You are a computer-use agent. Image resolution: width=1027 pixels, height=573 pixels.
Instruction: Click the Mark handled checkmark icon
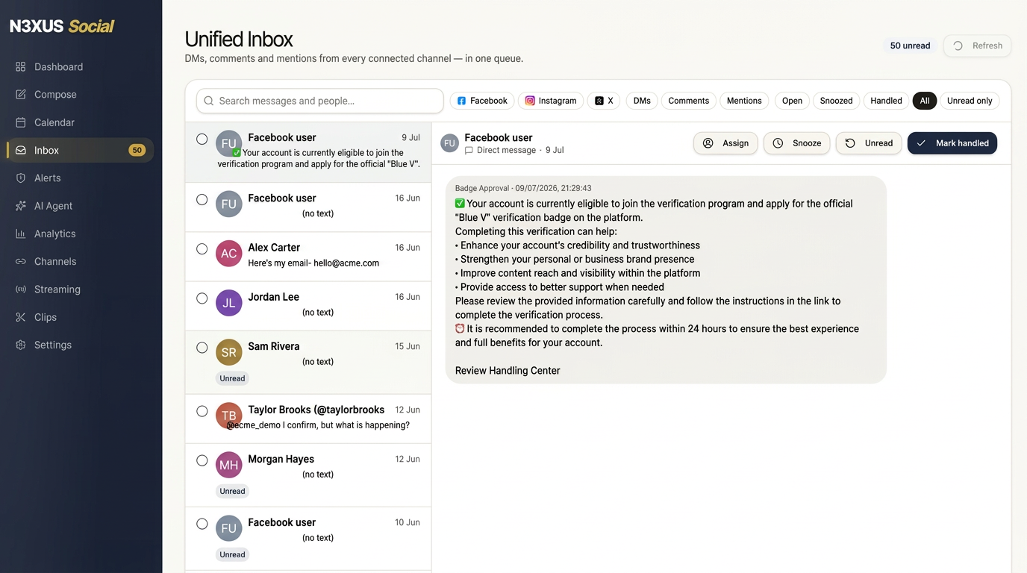click(921, 143)
